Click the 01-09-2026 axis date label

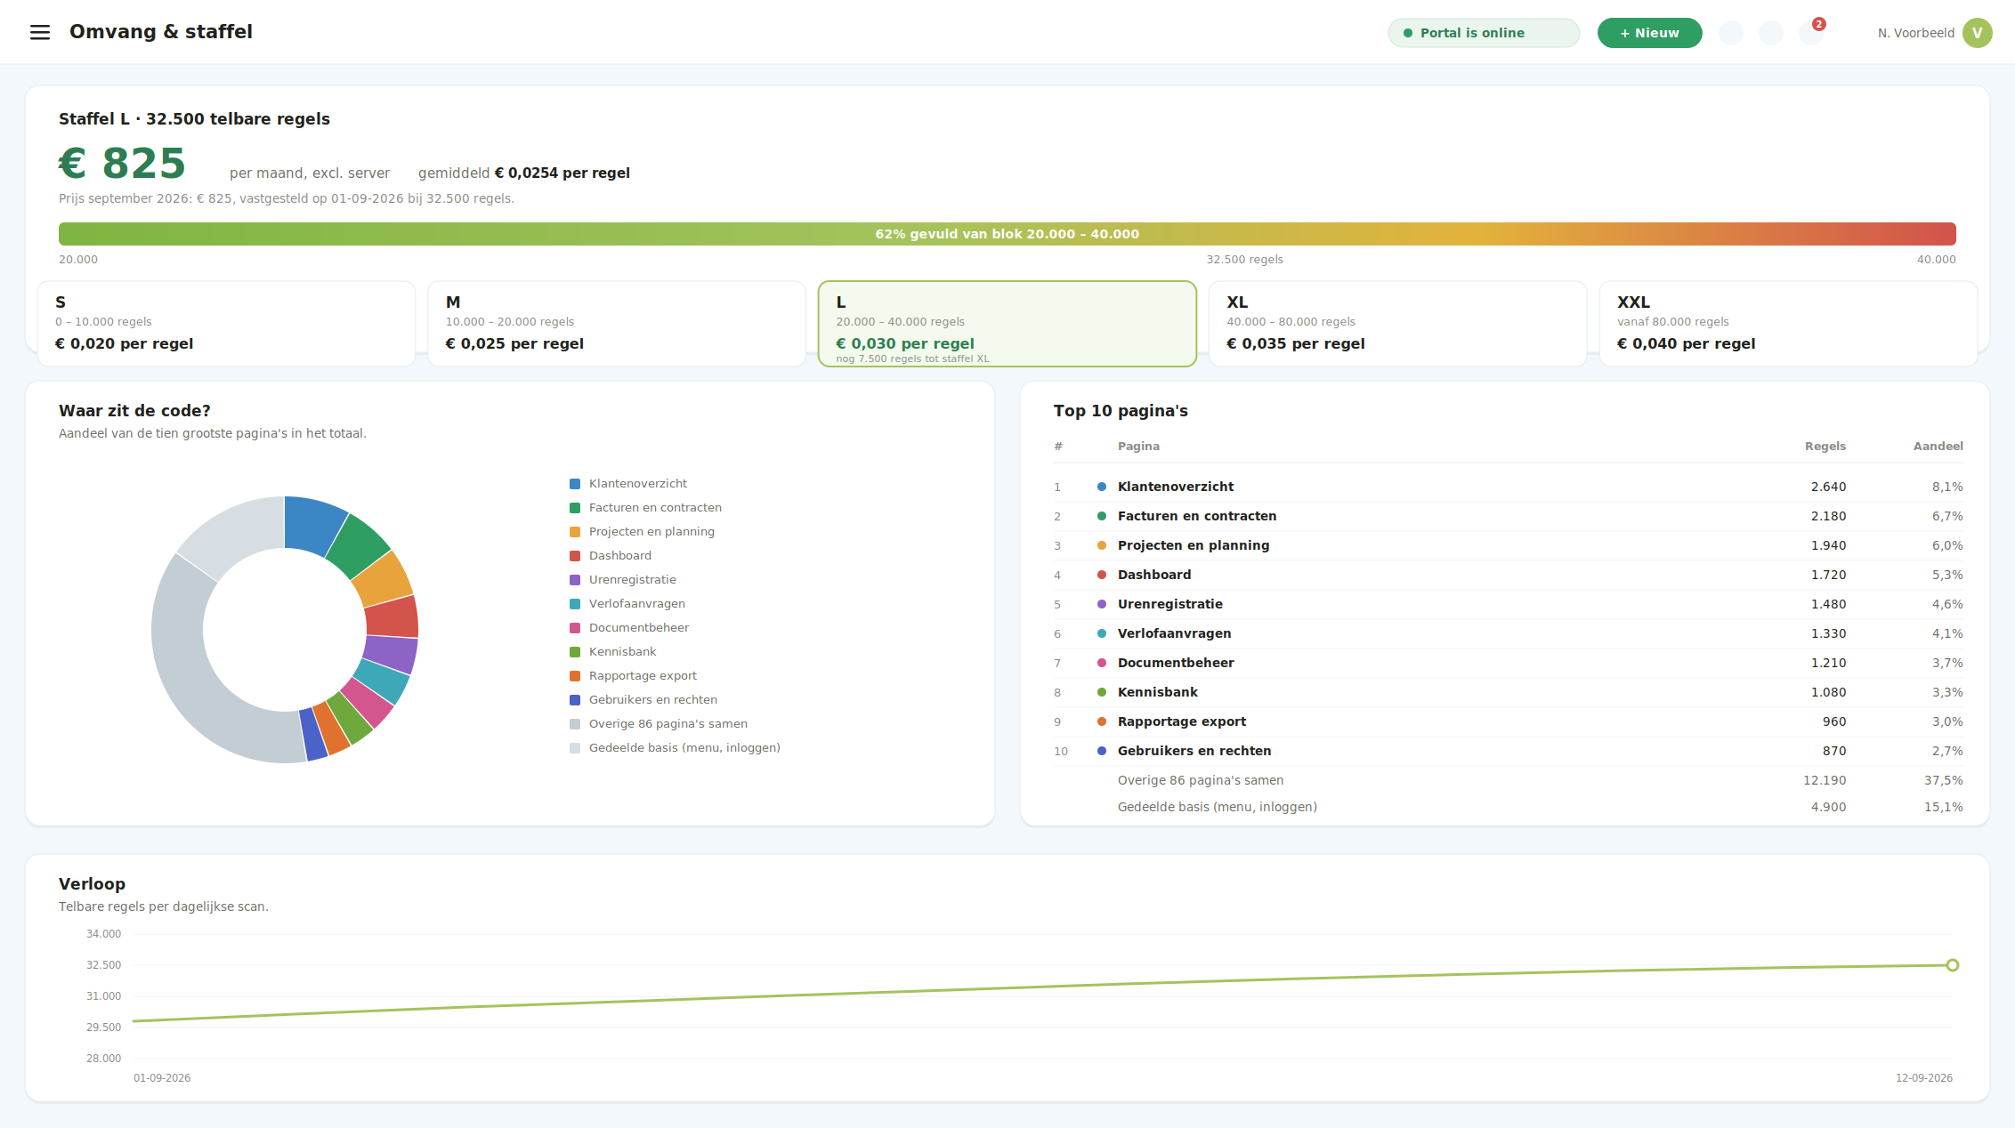tap(162, 1078)
